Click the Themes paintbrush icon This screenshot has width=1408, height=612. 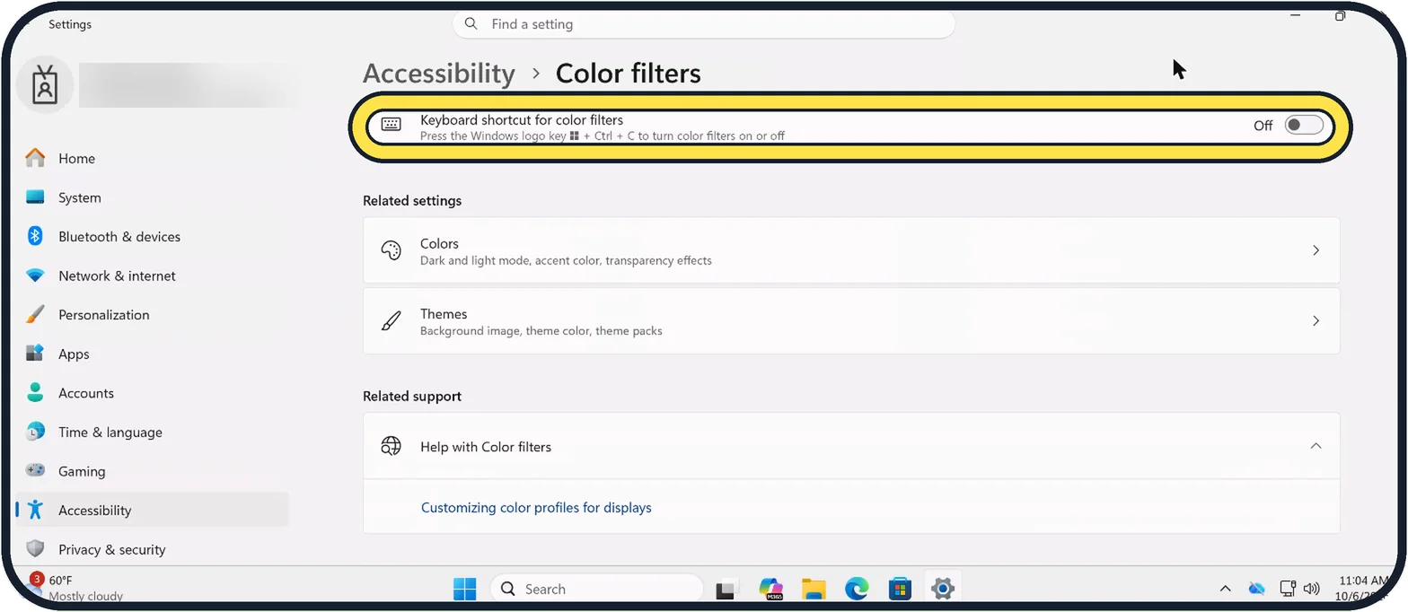pos(391,320)
